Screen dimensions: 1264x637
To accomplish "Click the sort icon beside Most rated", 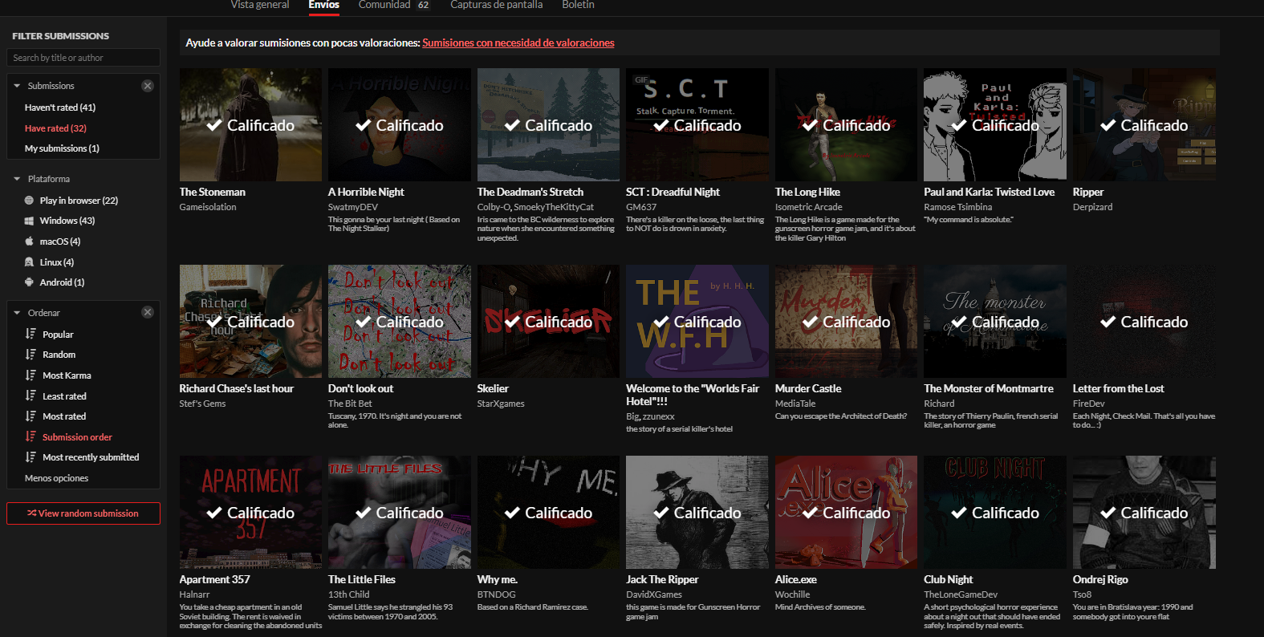I will click(x=30, y=416).
